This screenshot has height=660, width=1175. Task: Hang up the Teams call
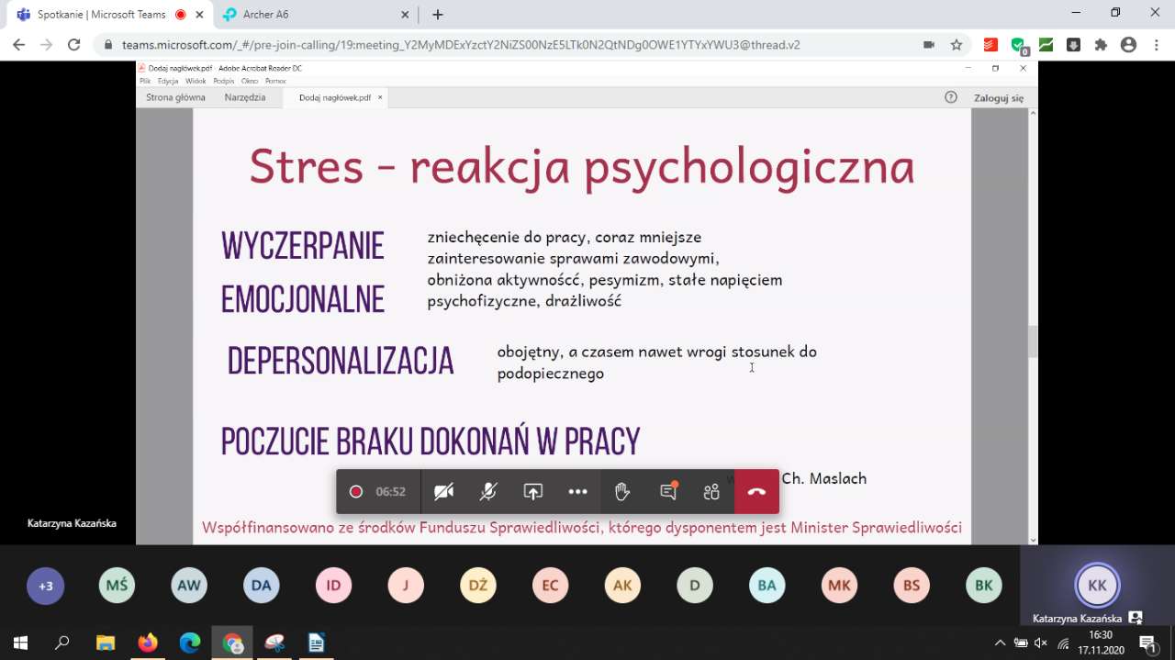[x=756, y=492]
